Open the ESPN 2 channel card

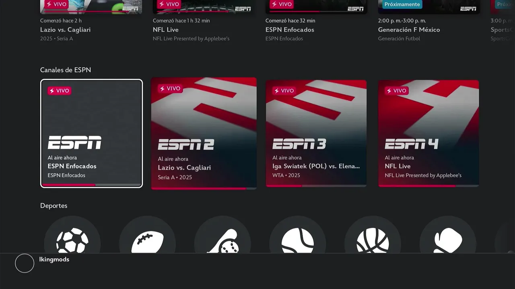tap(204, 133)
